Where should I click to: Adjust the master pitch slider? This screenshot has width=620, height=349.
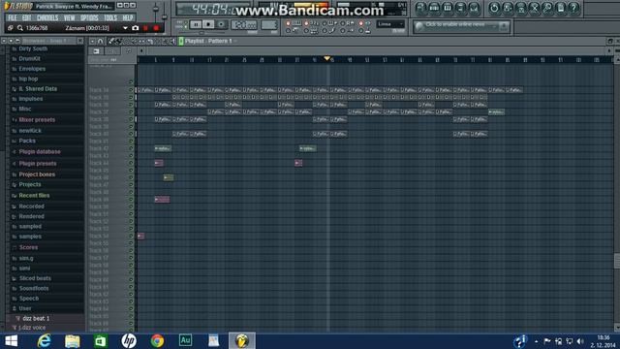pyautogui.click(x=164, y=16)
